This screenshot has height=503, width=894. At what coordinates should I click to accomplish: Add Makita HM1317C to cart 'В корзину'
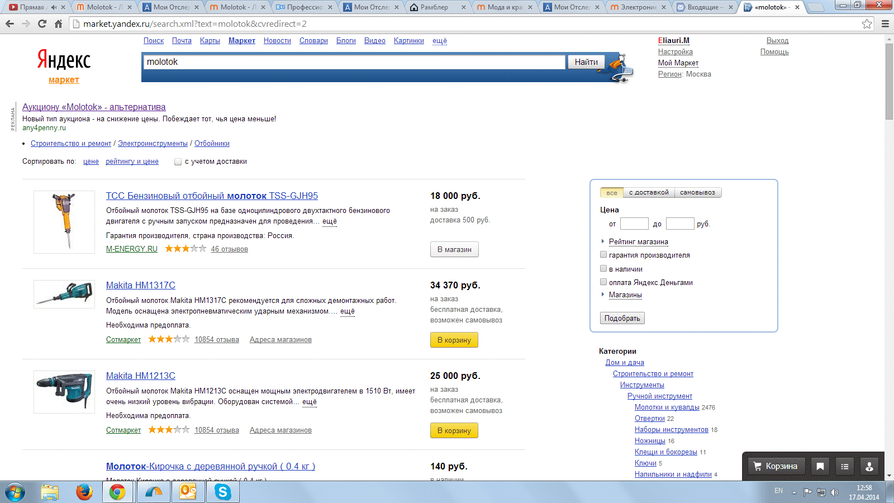click(x=454, y=340)
